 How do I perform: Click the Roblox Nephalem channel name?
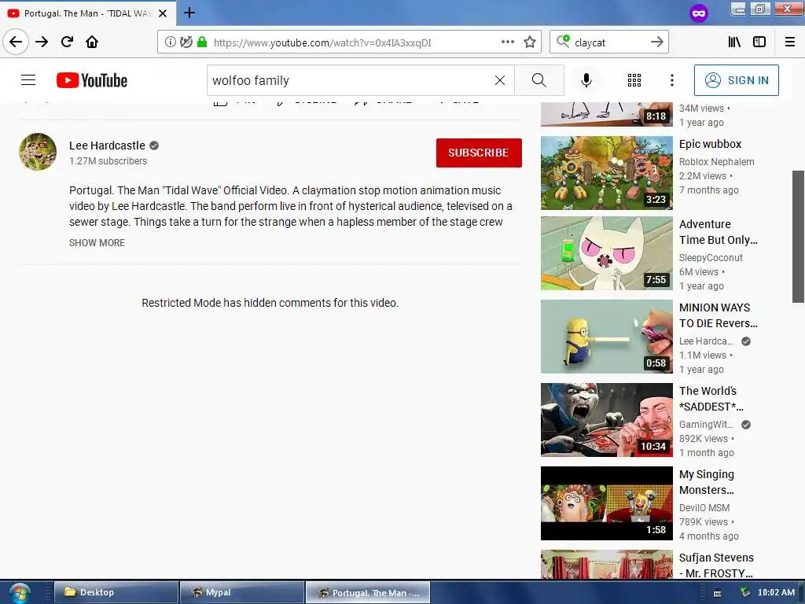tap(717, 162)
